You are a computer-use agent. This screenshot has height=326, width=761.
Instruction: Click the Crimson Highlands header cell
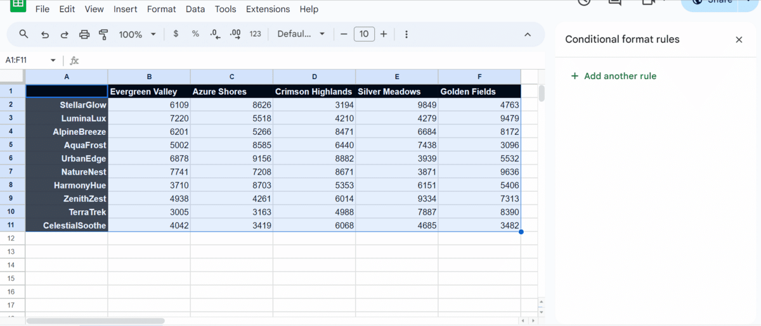coord(314,92)
